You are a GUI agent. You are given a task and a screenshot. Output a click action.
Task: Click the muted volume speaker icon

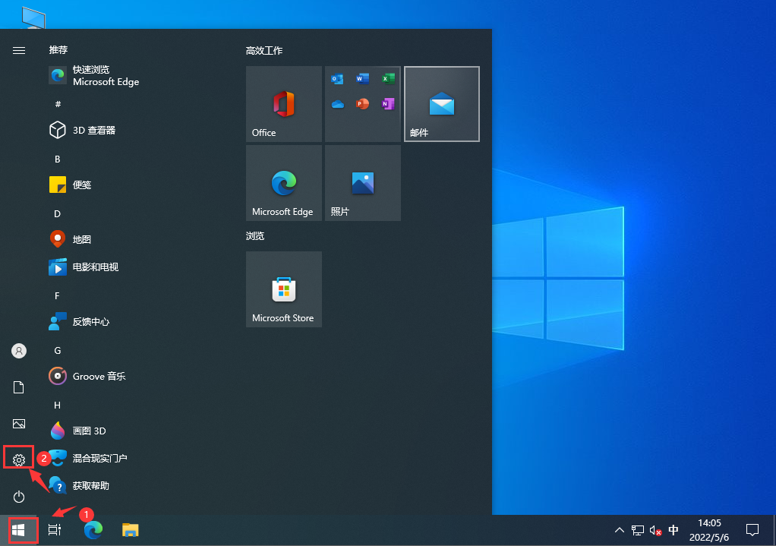(655, 530)
